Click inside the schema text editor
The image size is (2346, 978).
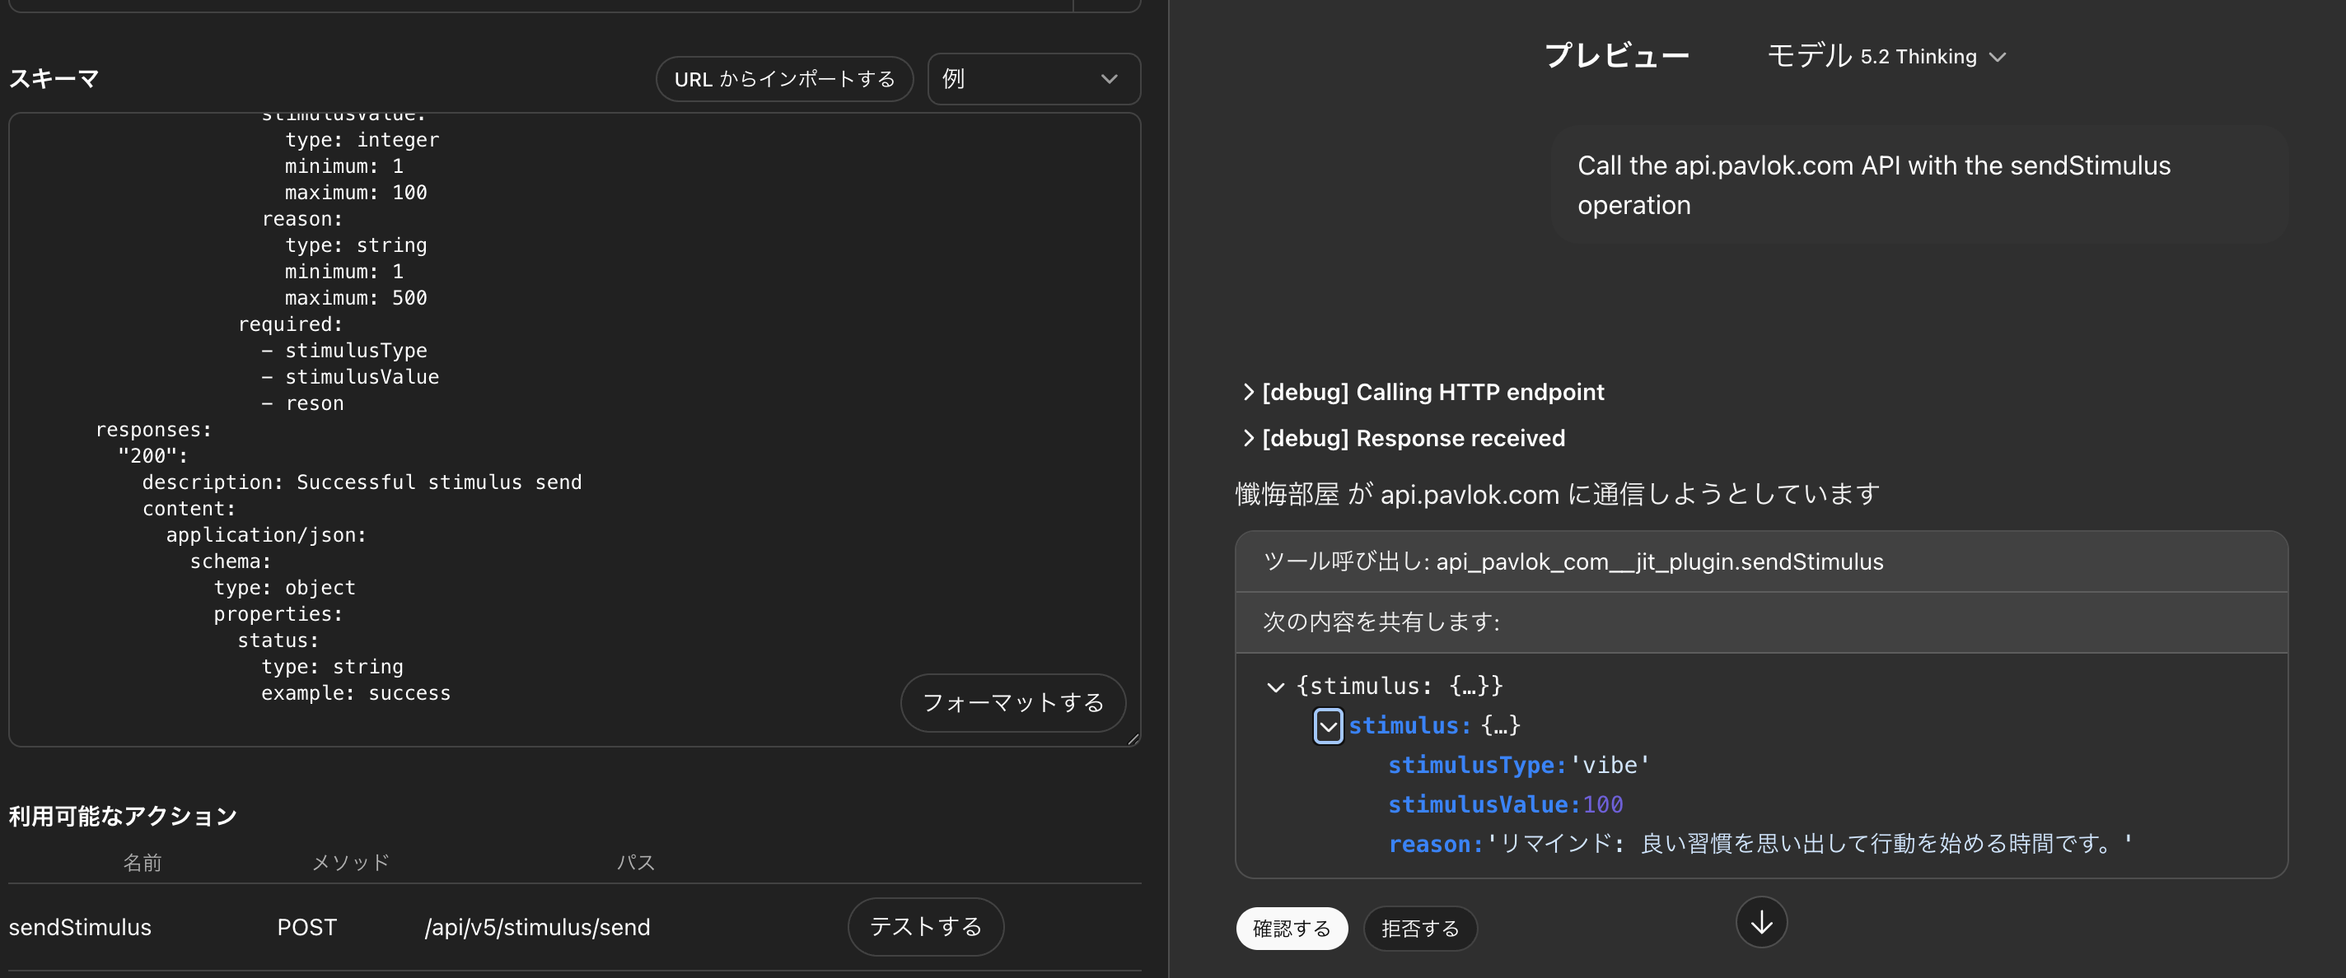point(728,364)
